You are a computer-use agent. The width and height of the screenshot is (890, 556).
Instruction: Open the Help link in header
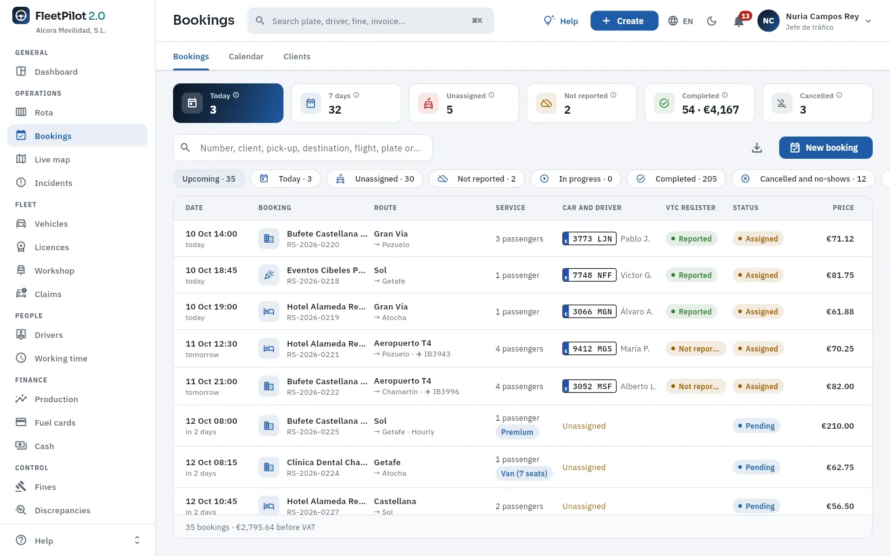pos(561,21)
